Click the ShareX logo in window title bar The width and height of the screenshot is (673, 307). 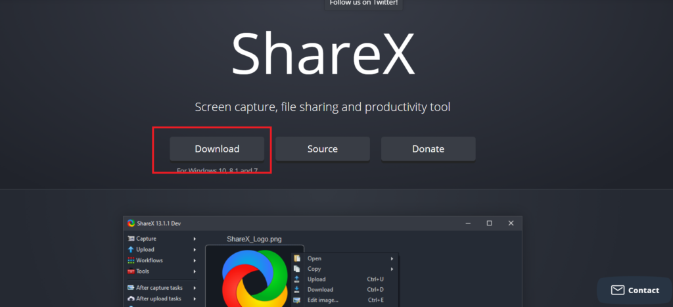pyautogui.click(x=131, y=224)
